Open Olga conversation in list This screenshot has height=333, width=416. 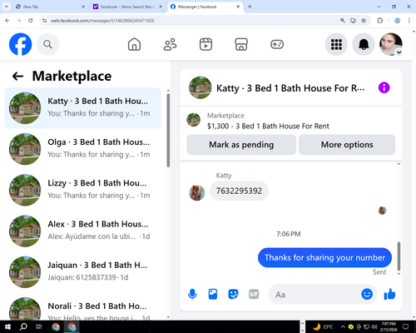coord(83,149)
